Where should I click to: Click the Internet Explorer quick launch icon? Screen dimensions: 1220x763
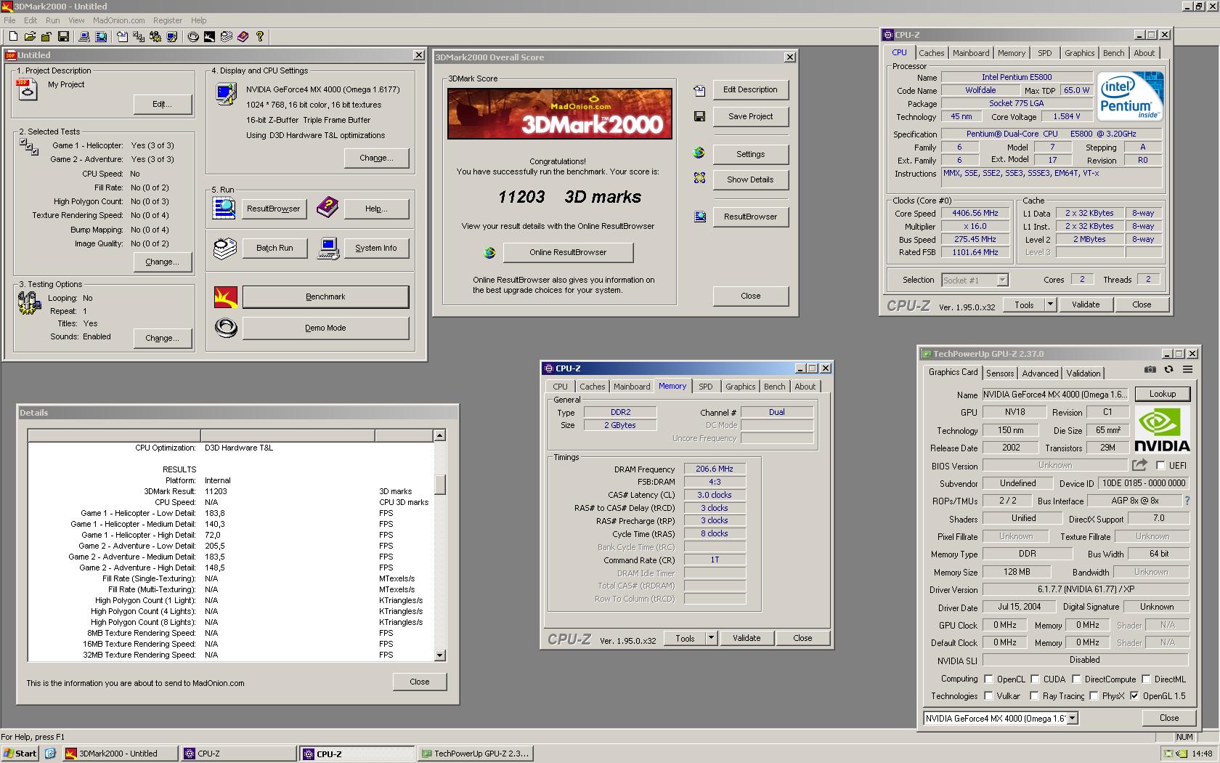point(50,754)
